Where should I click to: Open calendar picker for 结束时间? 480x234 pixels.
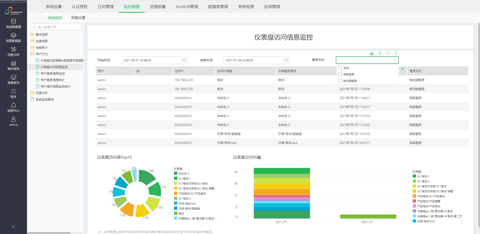pos(286,60)
